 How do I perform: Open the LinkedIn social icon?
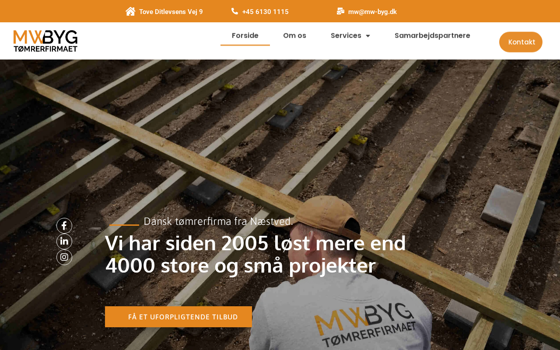pyautogui.click(x=64, y=241)
